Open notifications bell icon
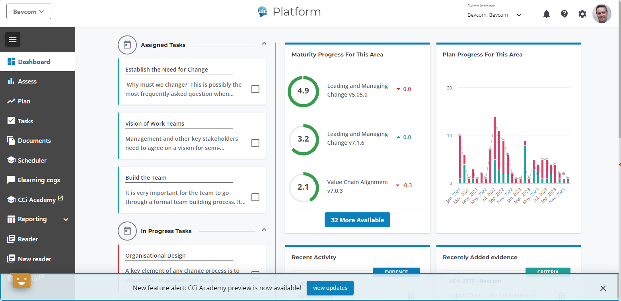621x301 pixels. click(x=547, y=14)
